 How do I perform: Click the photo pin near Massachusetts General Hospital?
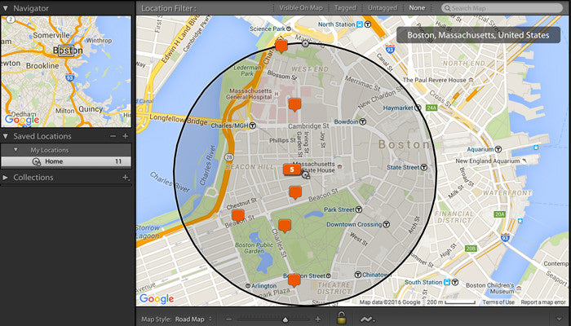coord(294,105)
